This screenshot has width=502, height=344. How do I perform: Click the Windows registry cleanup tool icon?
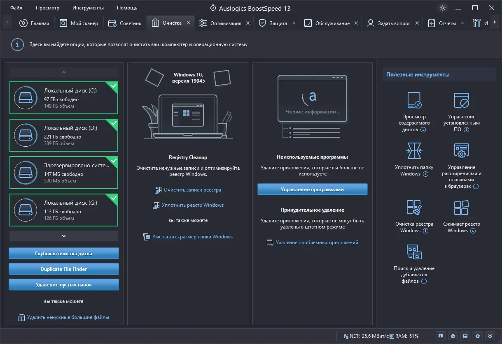pos(414,208)
